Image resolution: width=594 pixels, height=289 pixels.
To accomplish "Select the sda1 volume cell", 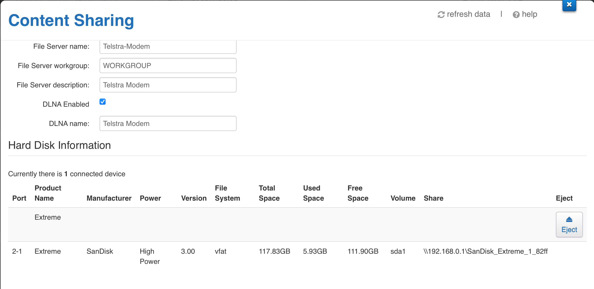I will pos(398,251).
